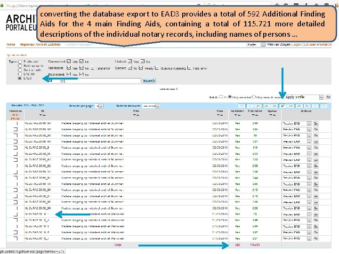Go to previous results page arrow

point(250,106)
